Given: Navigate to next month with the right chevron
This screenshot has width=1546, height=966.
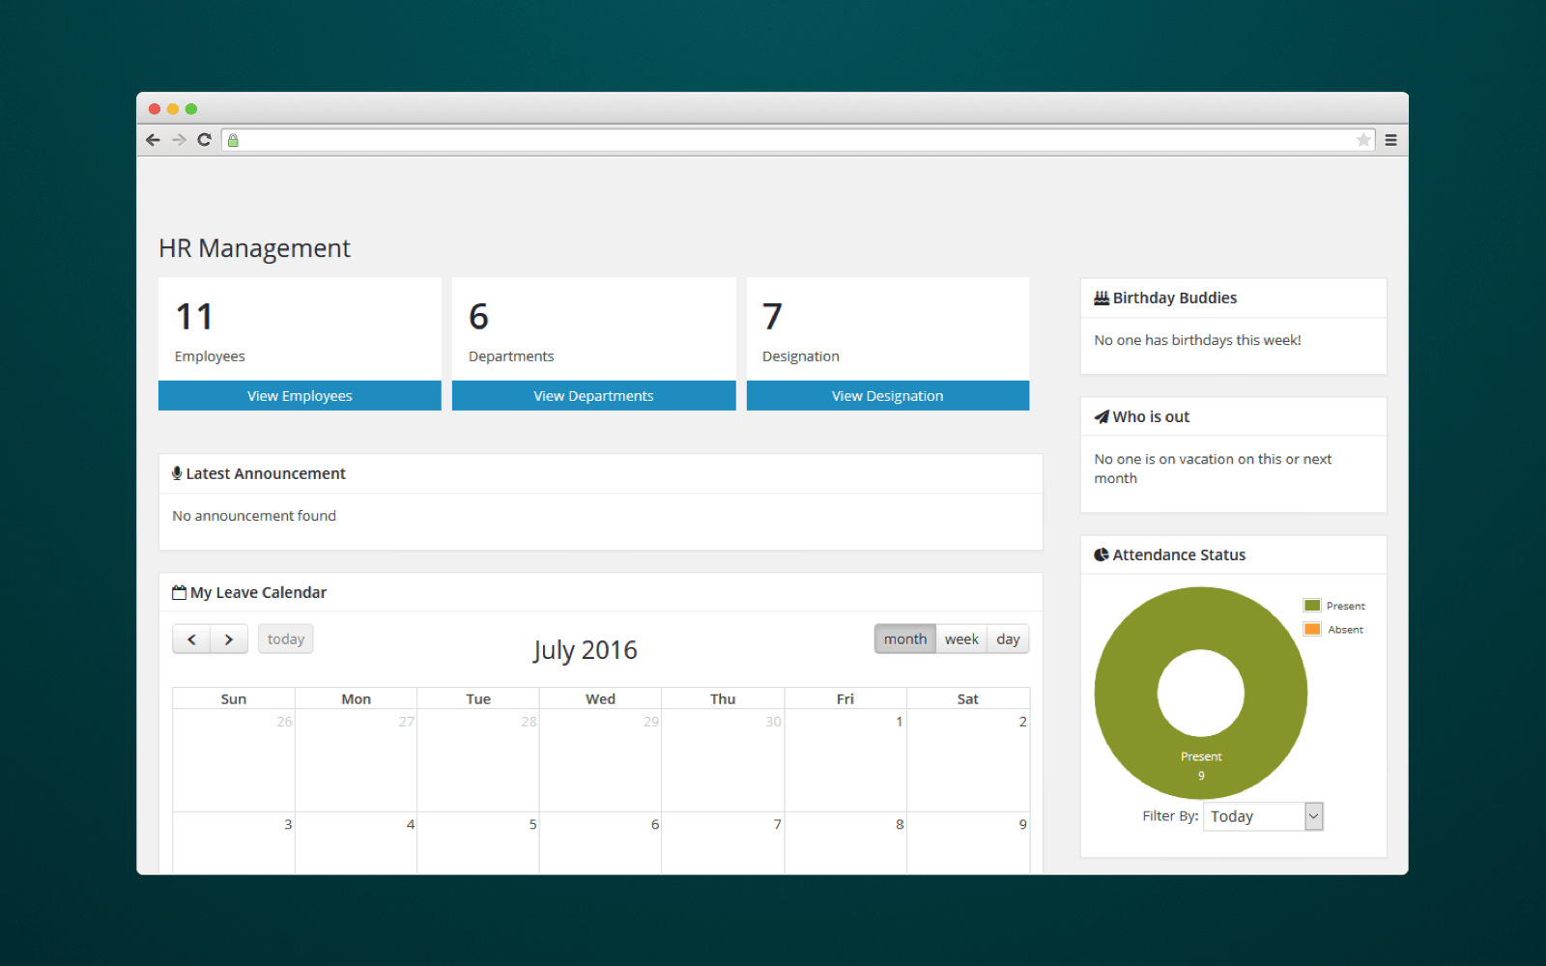Looking at the screenshot, I should click(x=229, y=639).
